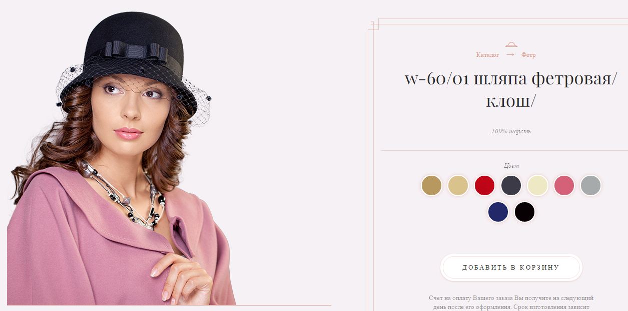Viewport: 628px width, 311px height.
Task: Pick the red color swatch
Action: click(x=484, y=185)
